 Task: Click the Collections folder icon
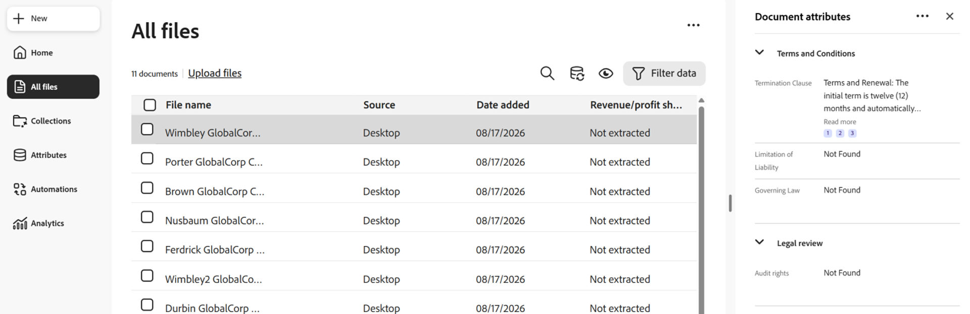(20, 121)
